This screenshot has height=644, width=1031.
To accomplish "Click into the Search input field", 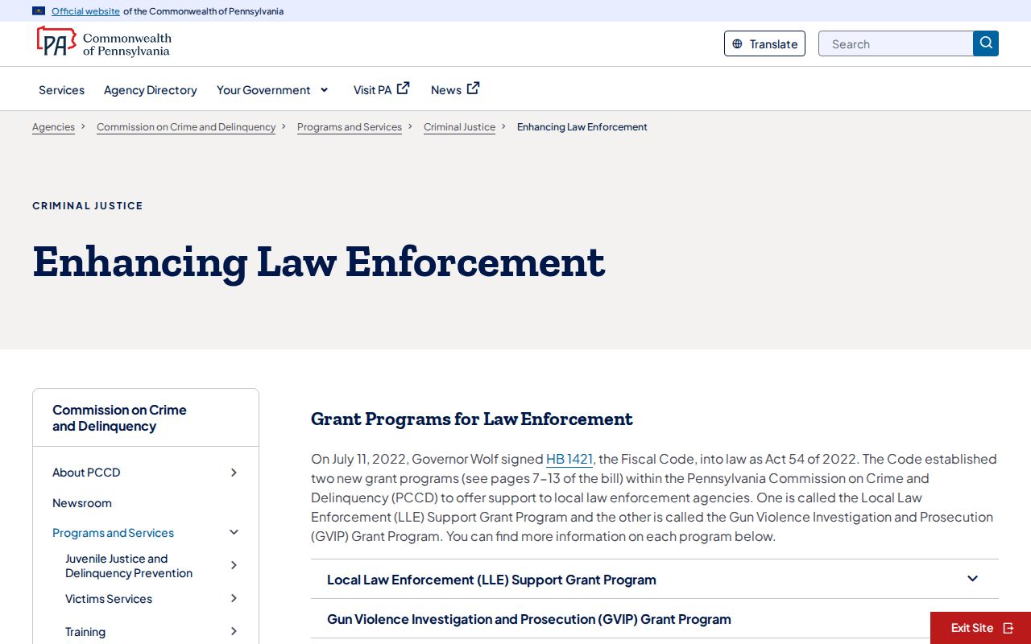I will click(x=896, y=43).
